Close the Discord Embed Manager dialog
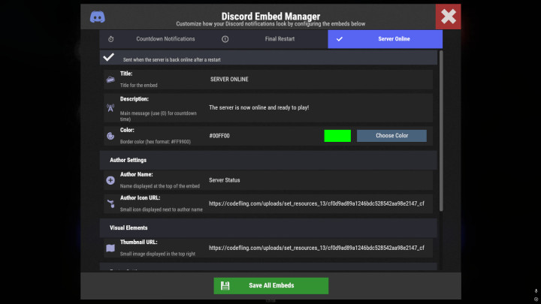The height and width of the screenshot is (304, 541). pyautogui.click(x=448, y=17)
